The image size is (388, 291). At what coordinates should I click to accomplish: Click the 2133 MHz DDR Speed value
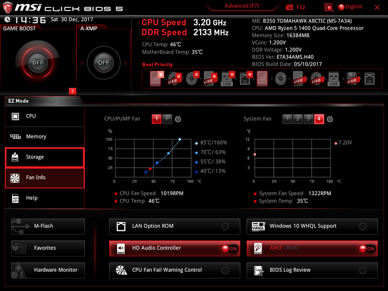point(211,32)
